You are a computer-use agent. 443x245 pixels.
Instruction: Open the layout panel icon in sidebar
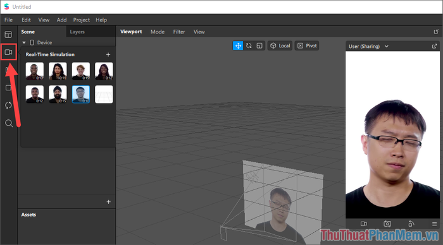pos(8,35)
